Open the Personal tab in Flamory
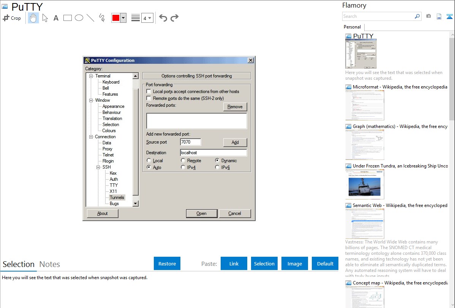The width and height of the screenshot is (455, 308). [x=352, y=27]
